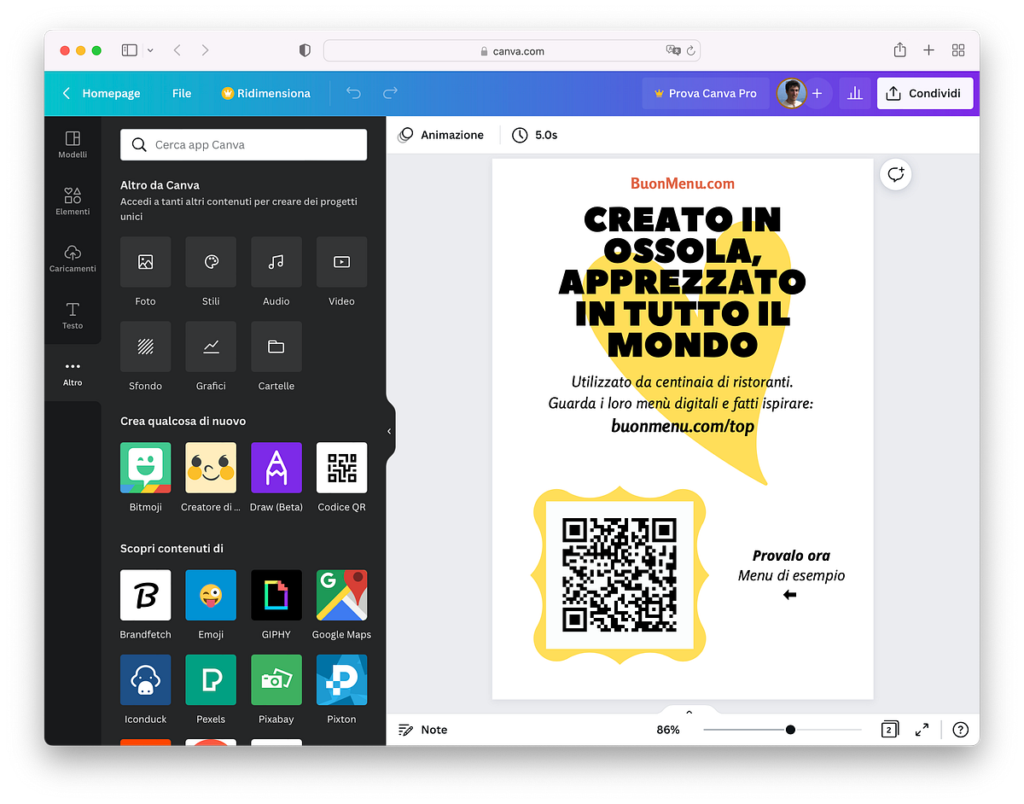Launch the Creatore di character app
The height and width of the screenshot is (804, 1024).
tap(211, 468)
